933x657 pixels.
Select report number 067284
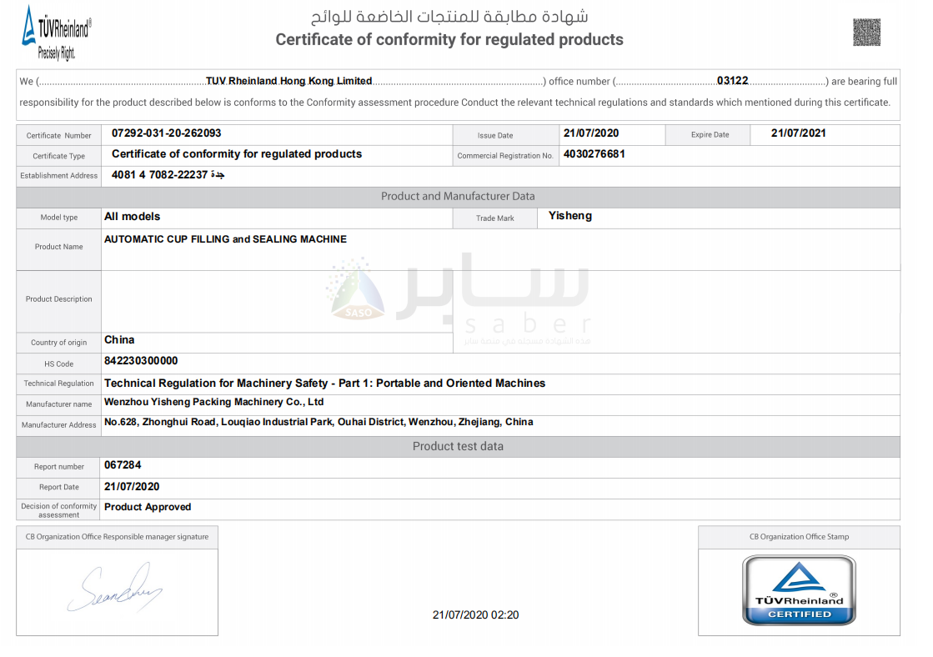point(123,465)
